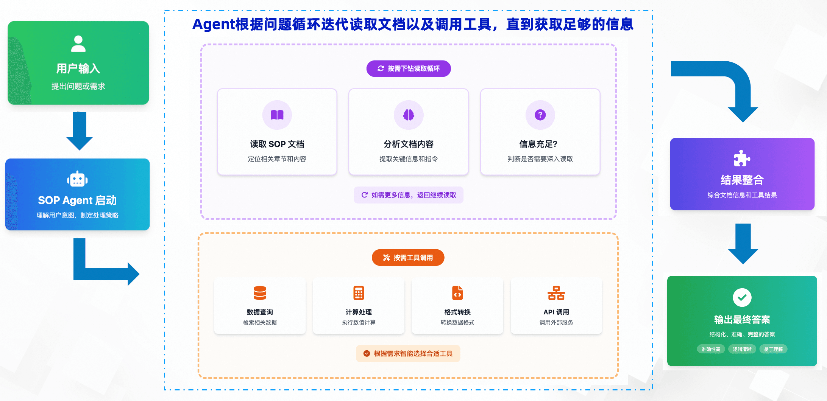Click the 根据需求智能选择合适工具 label
The width and height of the screenshot is (827, 401).
point(408,354)
